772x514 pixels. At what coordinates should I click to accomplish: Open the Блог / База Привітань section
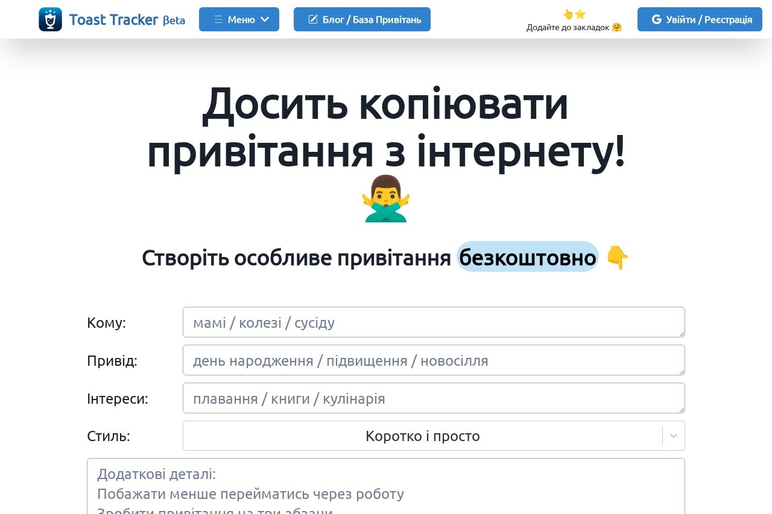(362, 19)
